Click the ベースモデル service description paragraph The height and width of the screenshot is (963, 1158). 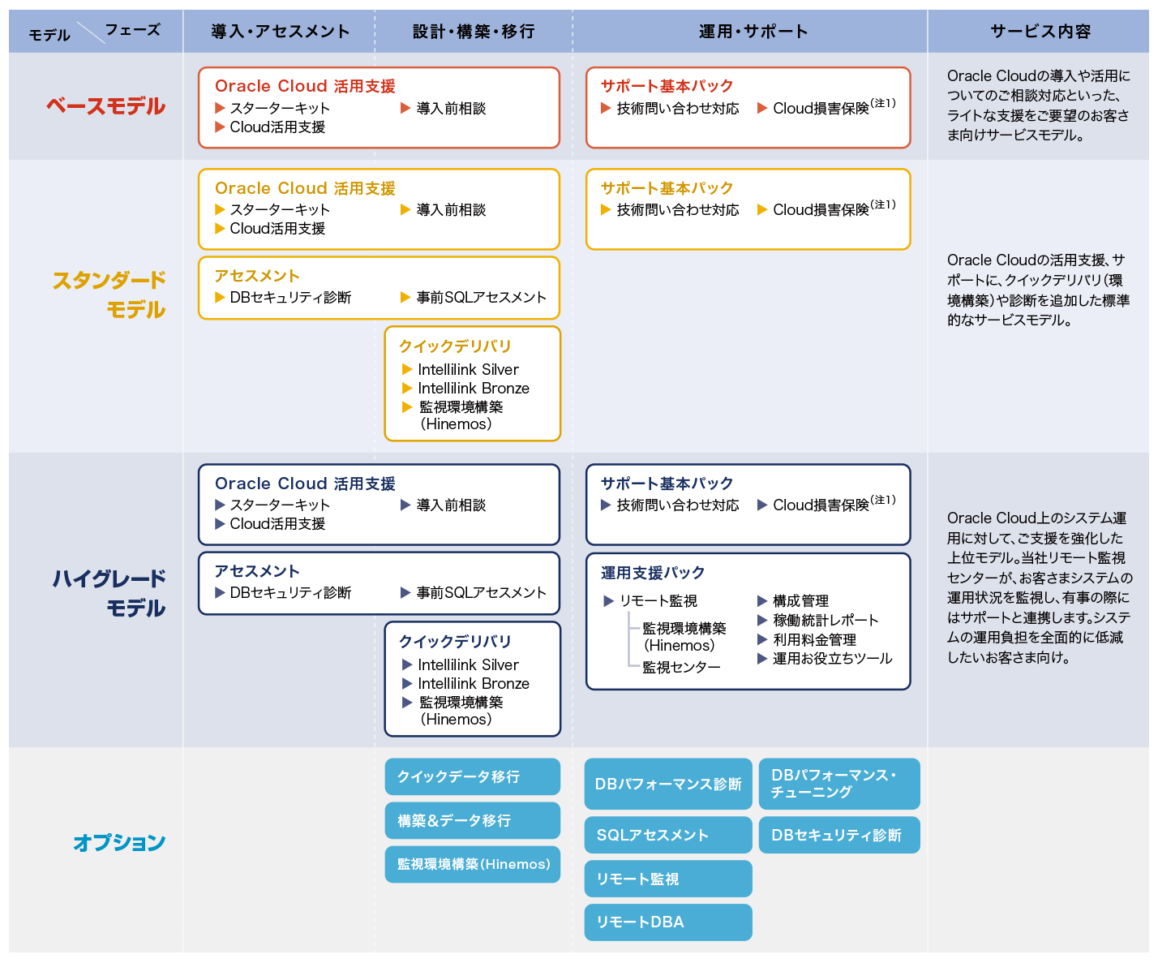[x=1039, y=105]
